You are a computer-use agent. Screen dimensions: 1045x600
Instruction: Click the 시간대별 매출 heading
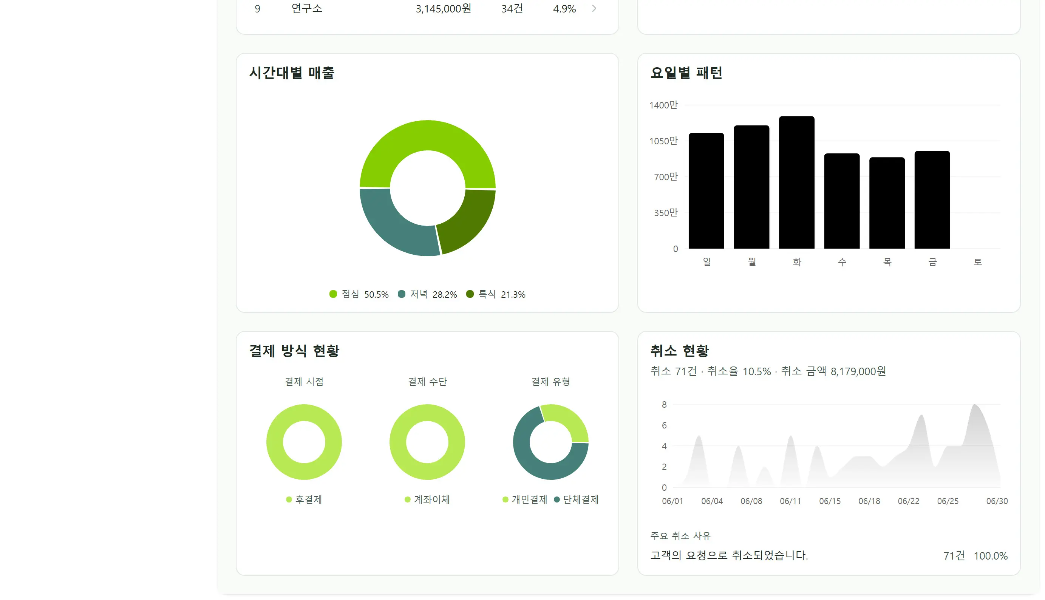click(292, 73)
